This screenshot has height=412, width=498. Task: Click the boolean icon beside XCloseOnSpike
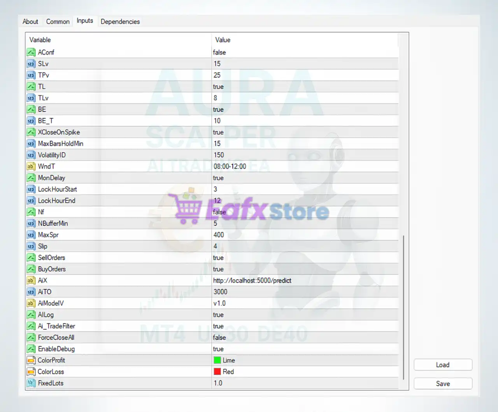pyautogui.click(x=31, y=132)
